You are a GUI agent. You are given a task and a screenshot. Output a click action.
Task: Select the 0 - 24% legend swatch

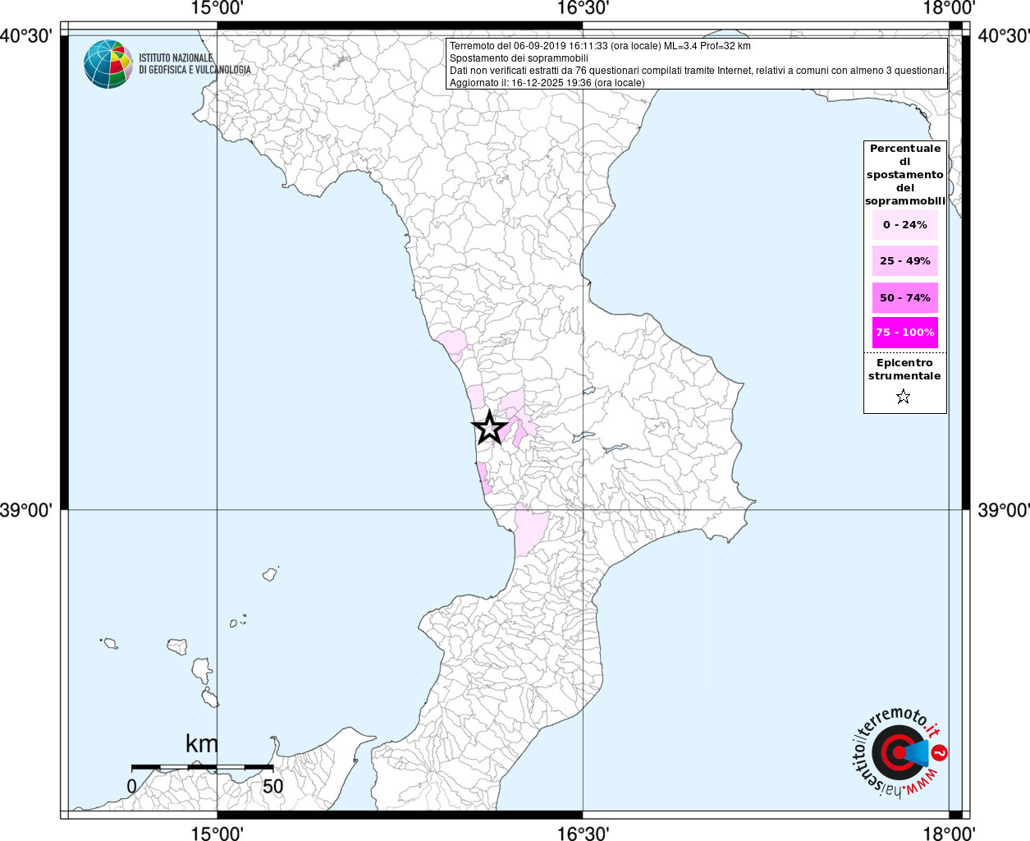tap(905, 224)
